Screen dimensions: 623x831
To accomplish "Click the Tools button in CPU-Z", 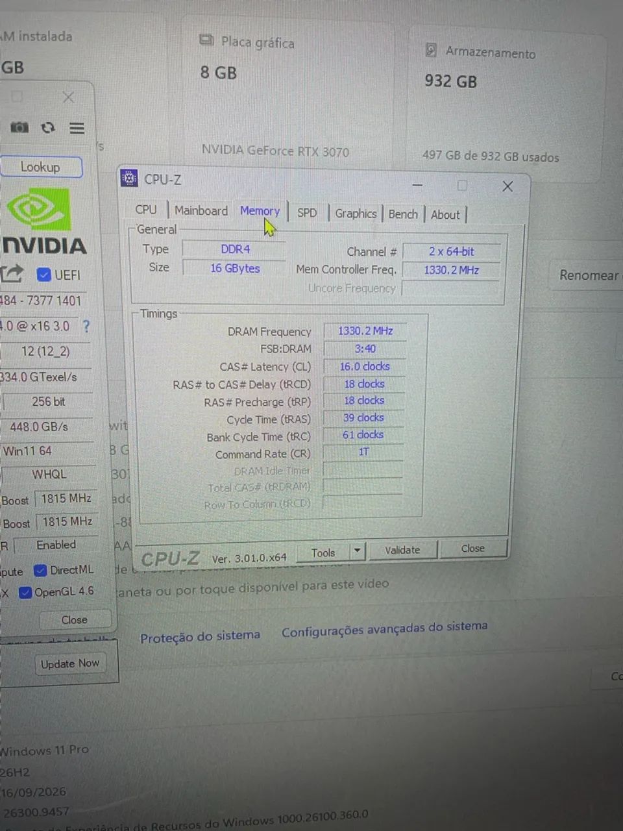I will [323, 552].
